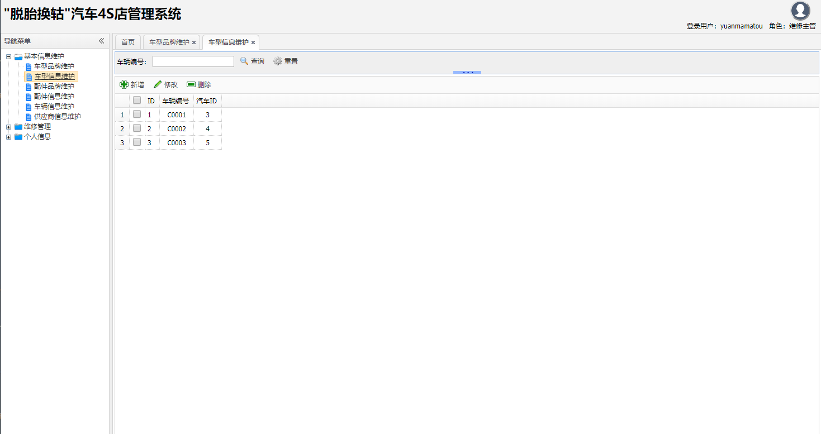Expand the 维修管理 tree node
821x434 pixels.
click(x=9, y=127)
